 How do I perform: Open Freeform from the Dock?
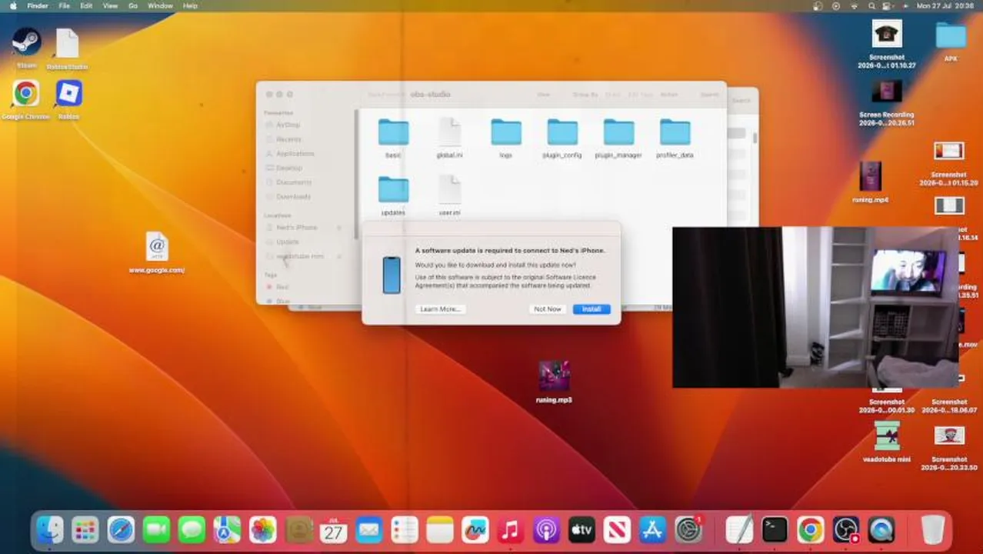[x=475, y=530]
